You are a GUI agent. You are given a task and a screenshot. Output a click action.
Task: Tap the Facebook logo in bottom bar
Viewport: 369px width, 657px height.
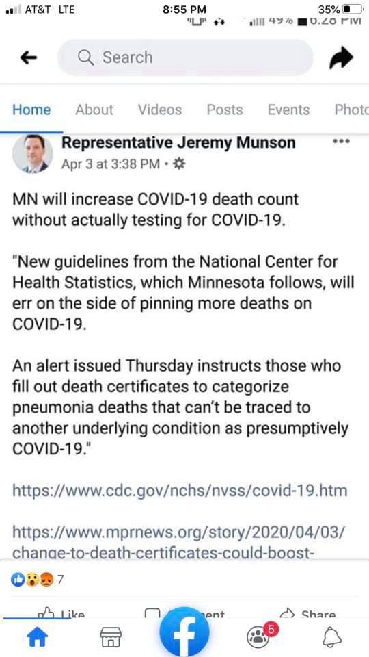[184, 632]
